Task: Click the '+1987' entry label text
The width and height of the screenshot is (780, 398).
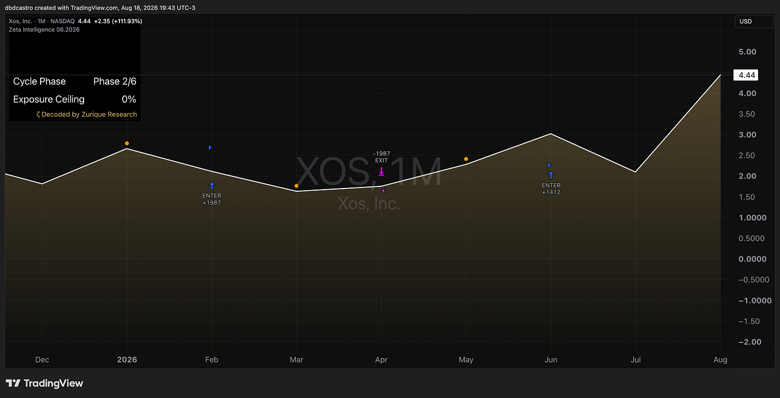Action: click(212, 203)
